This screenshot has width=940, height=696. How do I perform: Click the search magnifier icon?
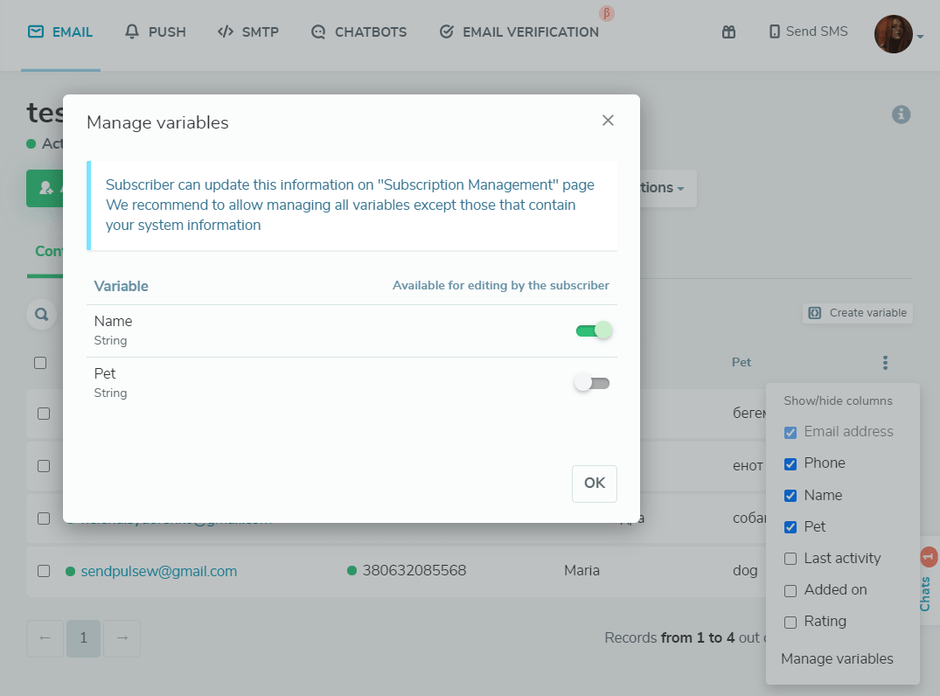pos(40,313)
